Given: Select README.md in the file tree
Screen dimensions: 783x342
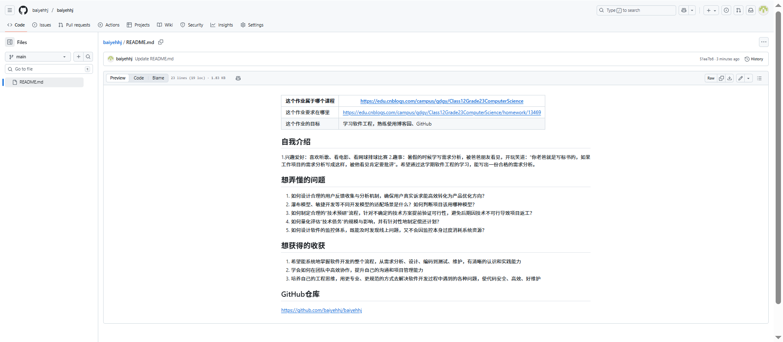Looking at the screenshot, I should tap(44, 82).
